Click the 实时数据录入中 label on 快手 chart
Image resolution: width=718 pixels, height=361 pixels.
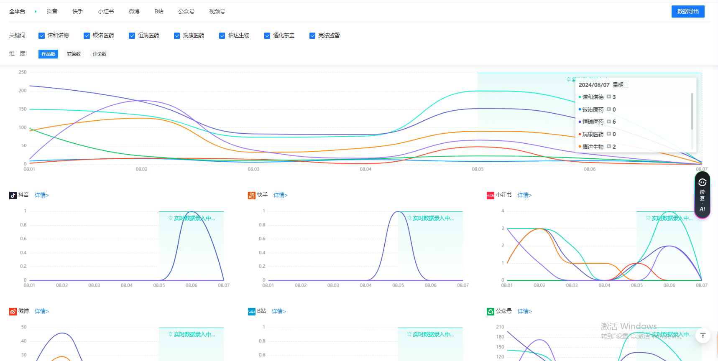coord(430,218)
